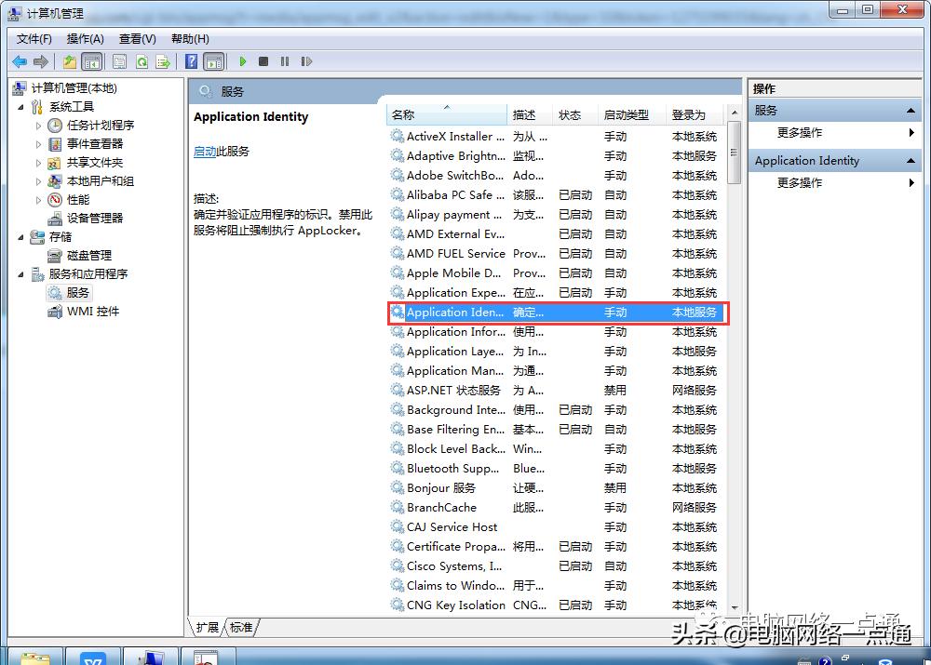The height and width of the screenshot is (665, 931).
Task: Select the CAJ Service Host row
Action: [x=556, y=527]
